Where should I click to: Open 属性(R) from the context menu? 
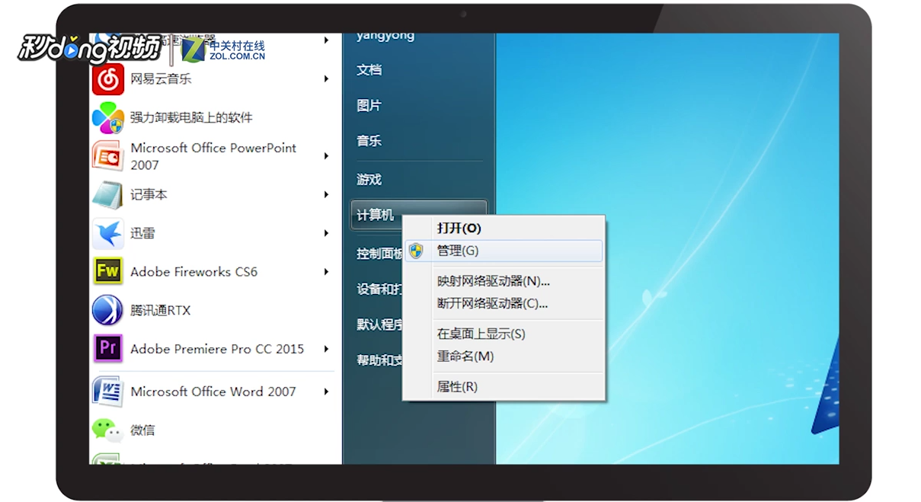[x=504, y=386]
